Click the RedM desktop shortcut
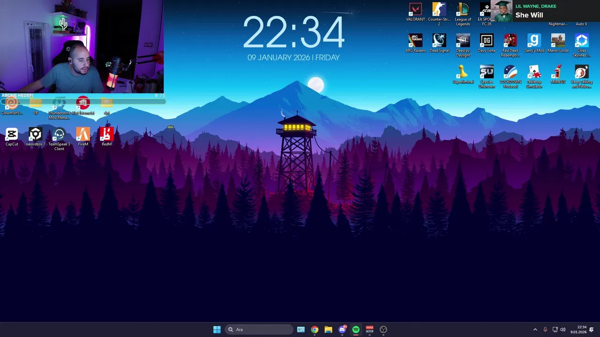Viewport: 600px width, 337px height. 106,137
